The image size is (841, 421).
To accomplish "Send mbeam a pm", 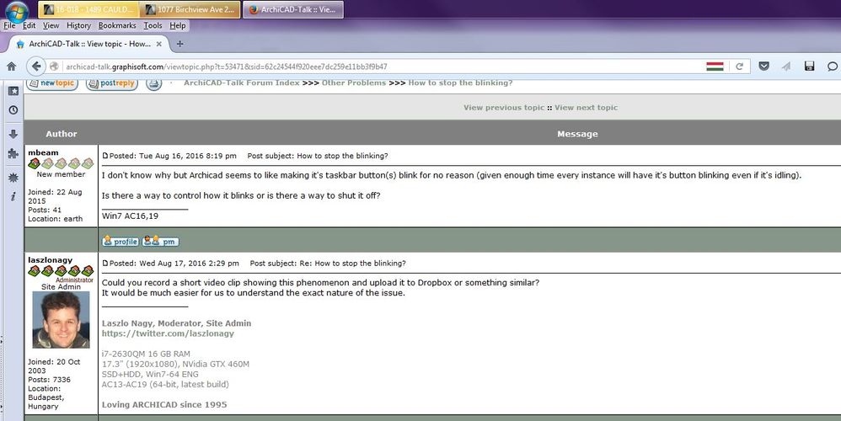I will 160,242.
